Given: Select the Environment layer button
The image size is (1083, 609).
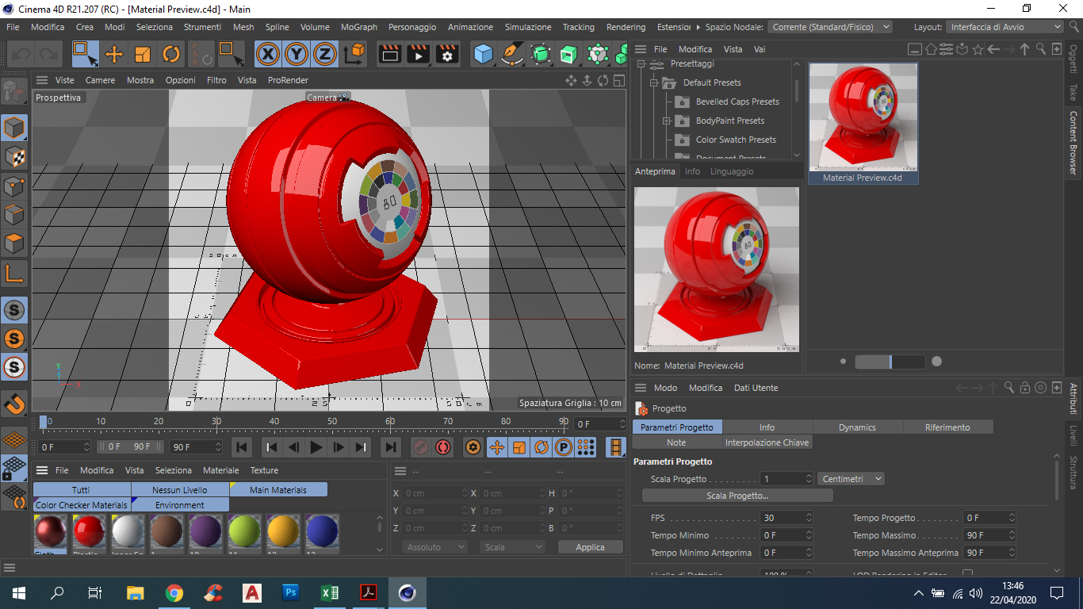Looking at the screenshot, I should pyautogui.click(x=180, y=505).
